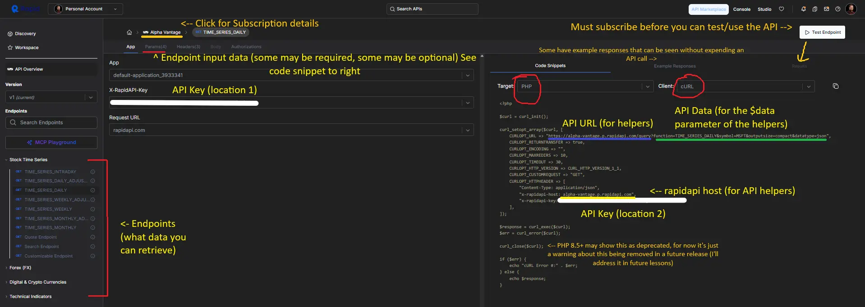This screenshot has width=865, height=307.
Task: Select the TIME_SERIES_MONTHLY endpoint
Action: click(50, 228)
